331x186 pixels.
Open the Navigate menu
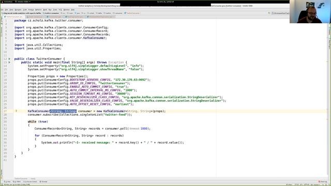tap(18, 10)
